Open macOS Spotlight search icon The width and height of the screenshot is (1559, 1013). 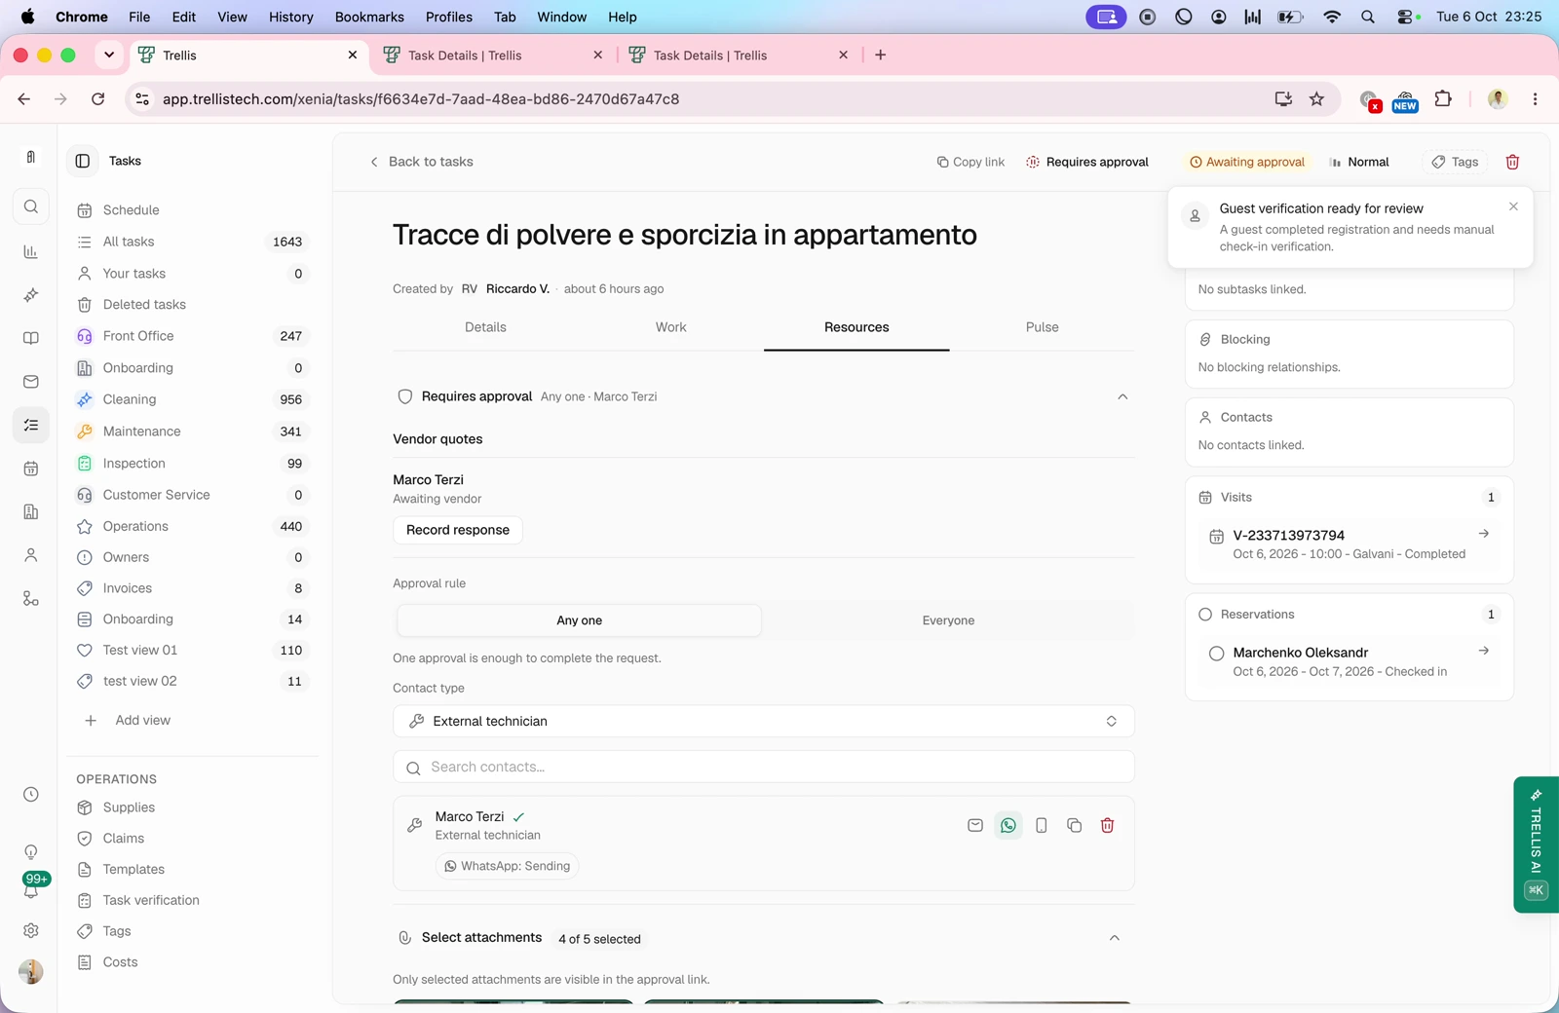[x=1368, y=17]
